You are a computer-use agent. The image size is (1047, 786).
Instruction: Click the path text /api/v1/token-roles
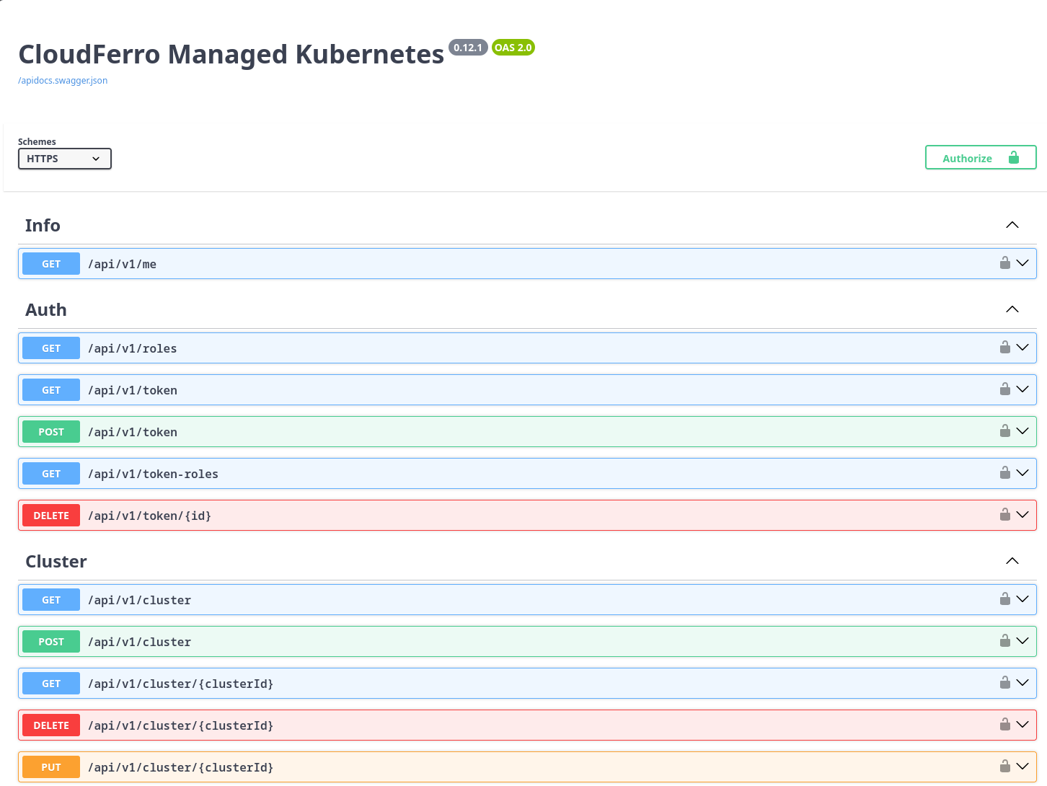tap(153, 474)
